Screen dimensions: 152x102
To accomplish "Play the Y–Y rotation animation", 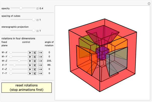I will (x=30, y=73).
